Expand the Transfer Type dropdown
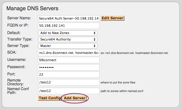 68,39
